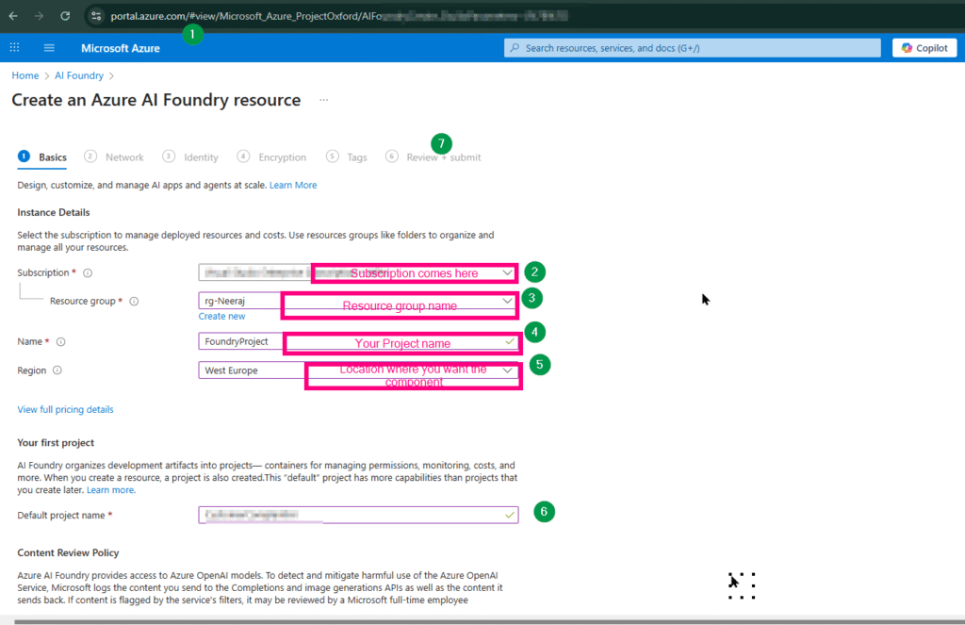Go to Home breadcrumb
Screen dimensions: 965x625
click(25, 75)
